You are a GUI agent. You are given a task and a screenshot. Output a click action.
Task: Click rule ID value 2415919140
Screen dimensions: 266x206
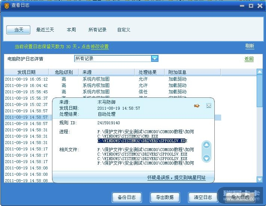[x=108, y=123]
